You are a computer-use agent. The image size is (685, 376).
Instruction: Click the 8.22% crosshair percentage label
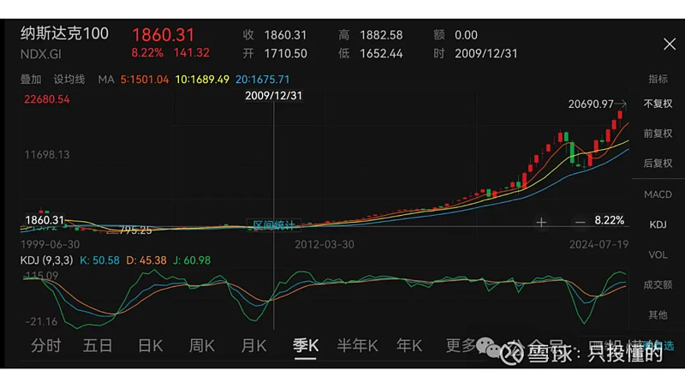(610, 220)
